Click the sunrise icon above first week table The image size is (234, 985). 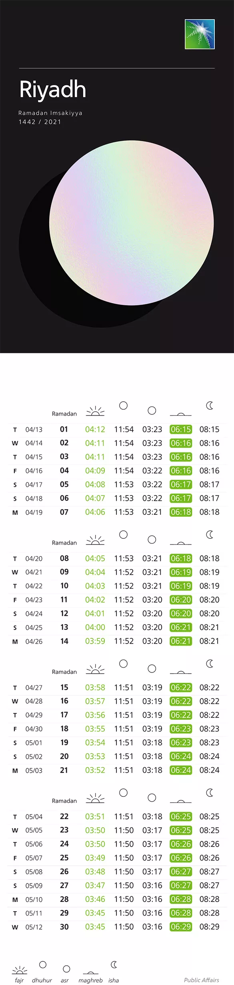click(x=95, y=411)
